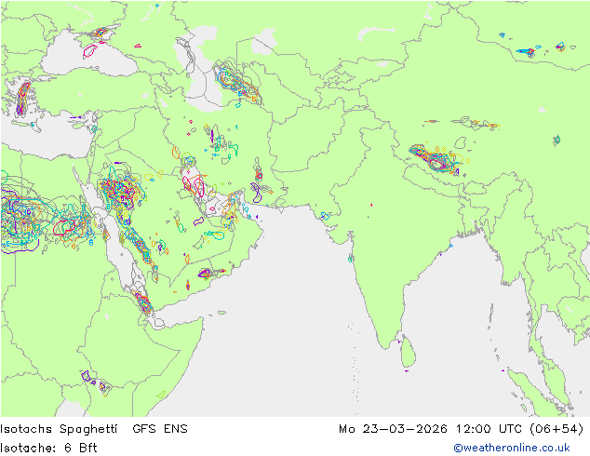Click the Sri Lanka island on map

[409, 352]
